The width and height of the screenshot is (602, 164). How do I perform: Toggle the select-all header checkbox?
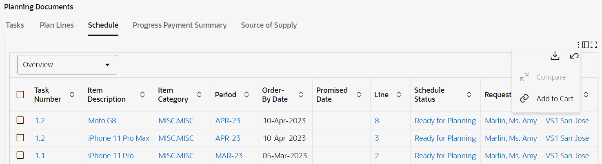coord(20,95)
